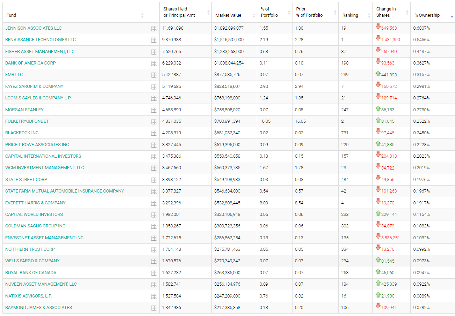Open RENAISSANCE TECHNOLOGIES LLC fund link

coord(41,40)
